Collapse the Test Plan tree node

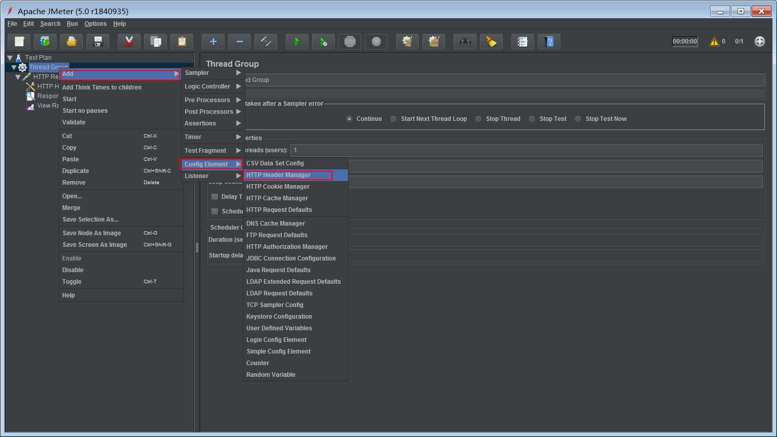[10, 58]
